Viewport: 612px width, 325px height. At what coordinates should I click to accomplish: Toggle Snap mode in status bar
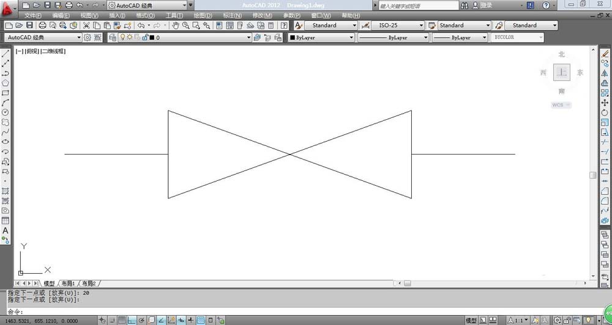(113, 320)
